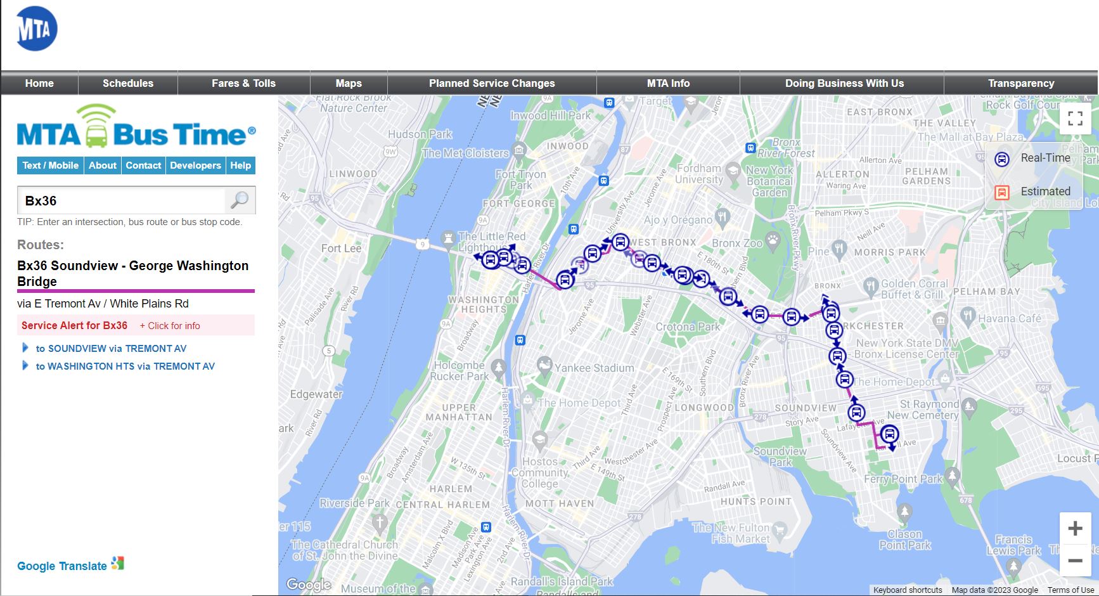
Task: Click the Help button
Action: click(241, 165)
